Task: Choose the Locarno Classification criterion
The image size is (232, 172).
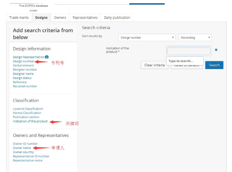Action: [28, 109]
